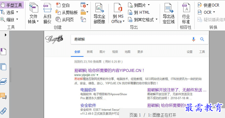225x118 pixels.
Task: Click the 设置 link
Action: [x=189, y=52]
